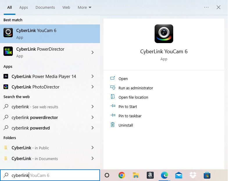Click the magnifier icon in the search box
The image size is (238, 181).
click(6, 175)
